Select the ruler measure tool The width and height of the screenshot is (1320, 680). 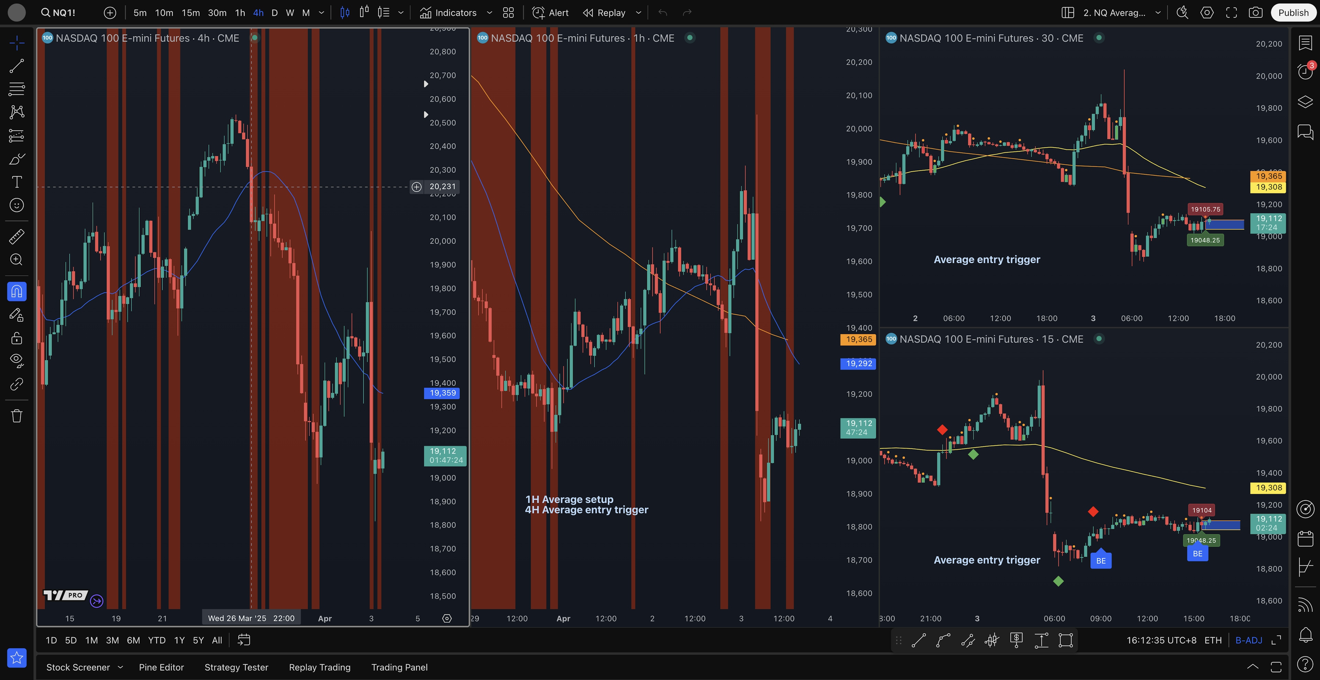[16, 236]
